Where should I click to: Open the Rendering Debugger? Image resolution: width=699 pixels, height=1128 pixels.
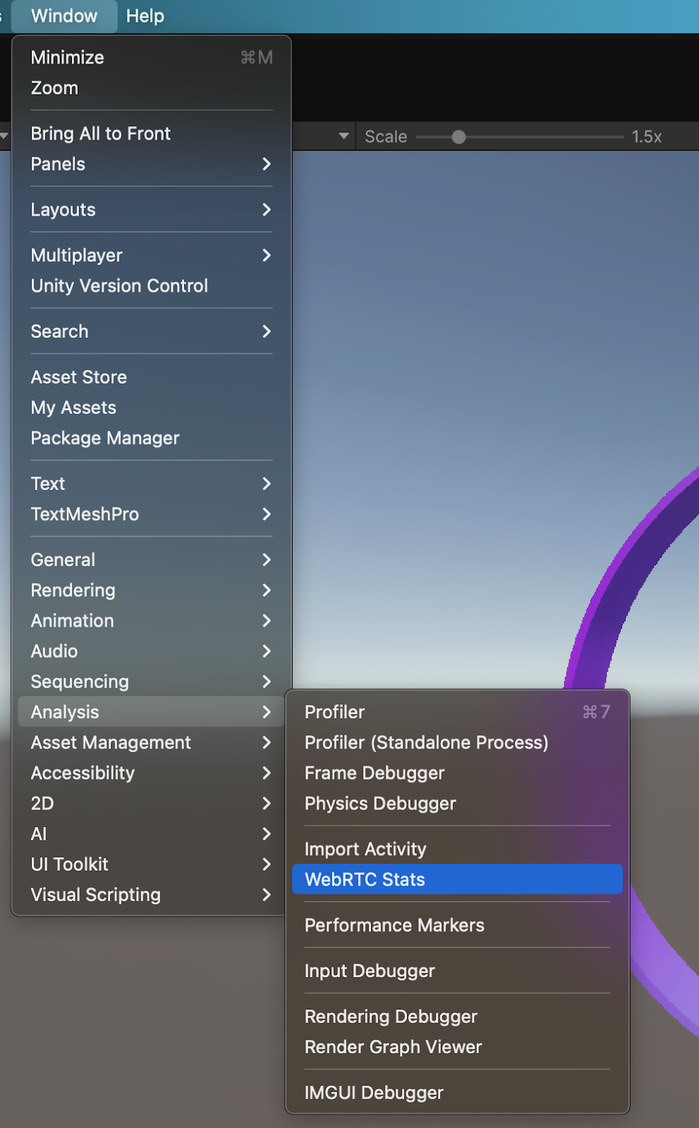click(457, 1017)
